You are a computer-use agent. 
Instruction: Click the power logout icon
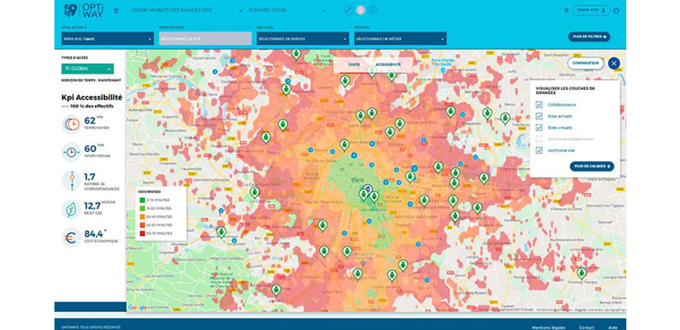(616, 10)
